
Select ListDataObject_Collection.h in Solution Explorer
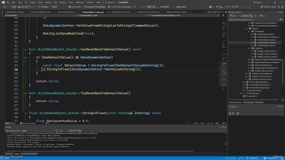coord(268,37)
